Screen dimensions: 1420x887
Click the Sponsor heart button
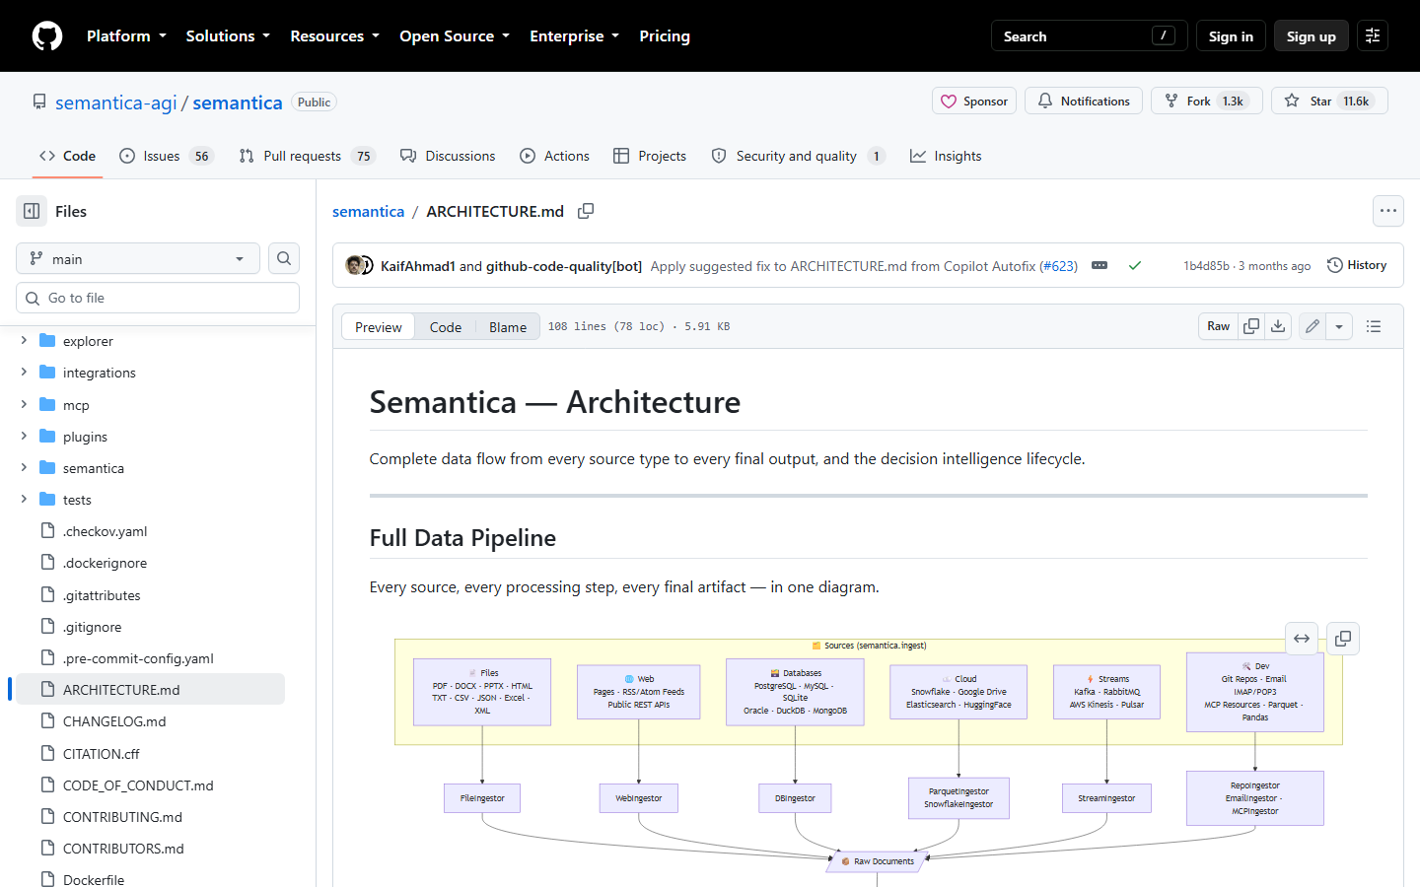(x=974, y=102)
